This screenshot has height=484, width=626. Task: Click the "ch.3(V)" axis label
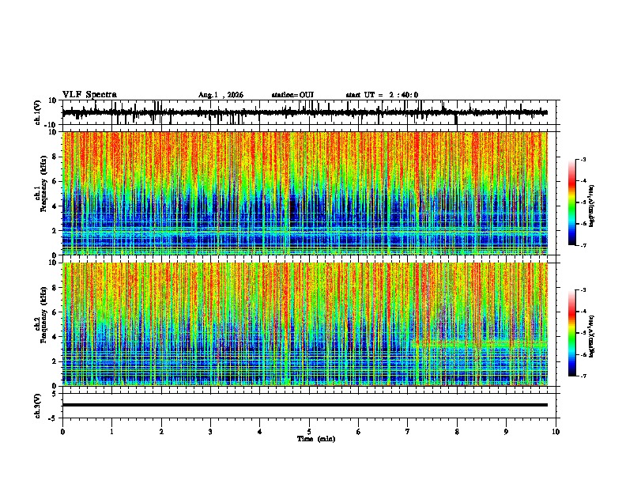point(38,406)
